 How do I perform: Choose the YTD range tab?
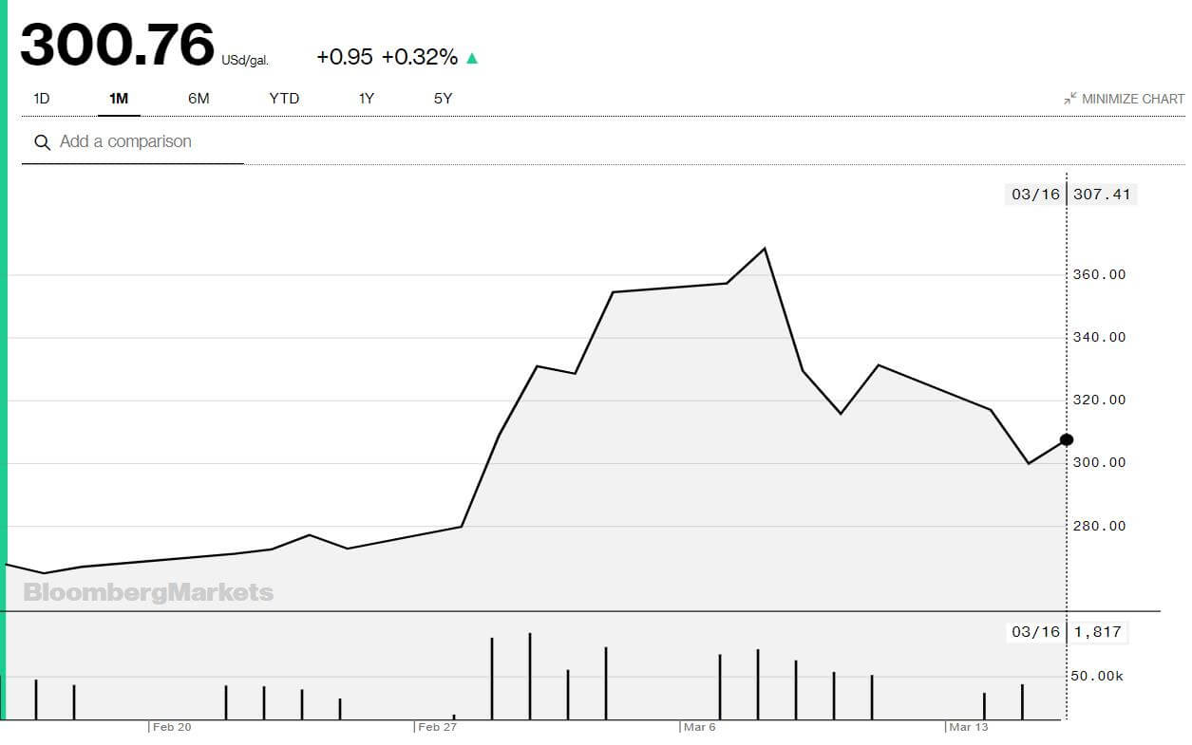click(x=284, y=98)
